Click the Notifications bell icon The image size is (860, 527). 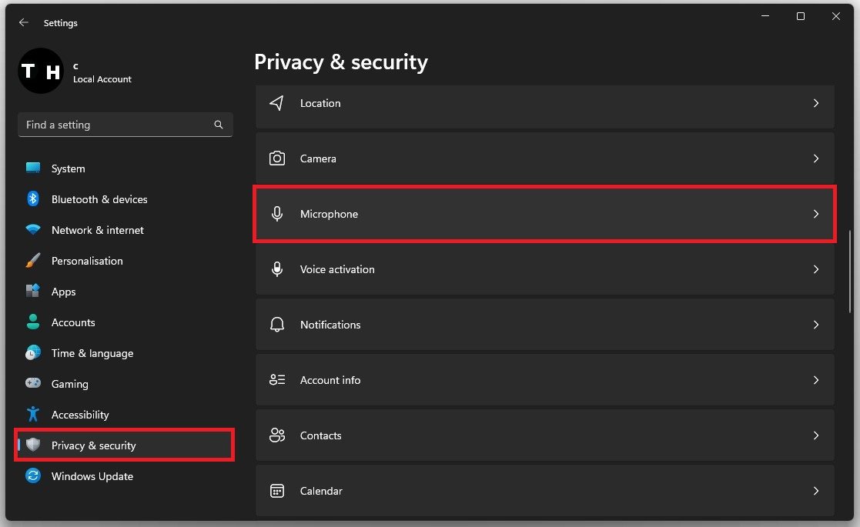[277, 325]
